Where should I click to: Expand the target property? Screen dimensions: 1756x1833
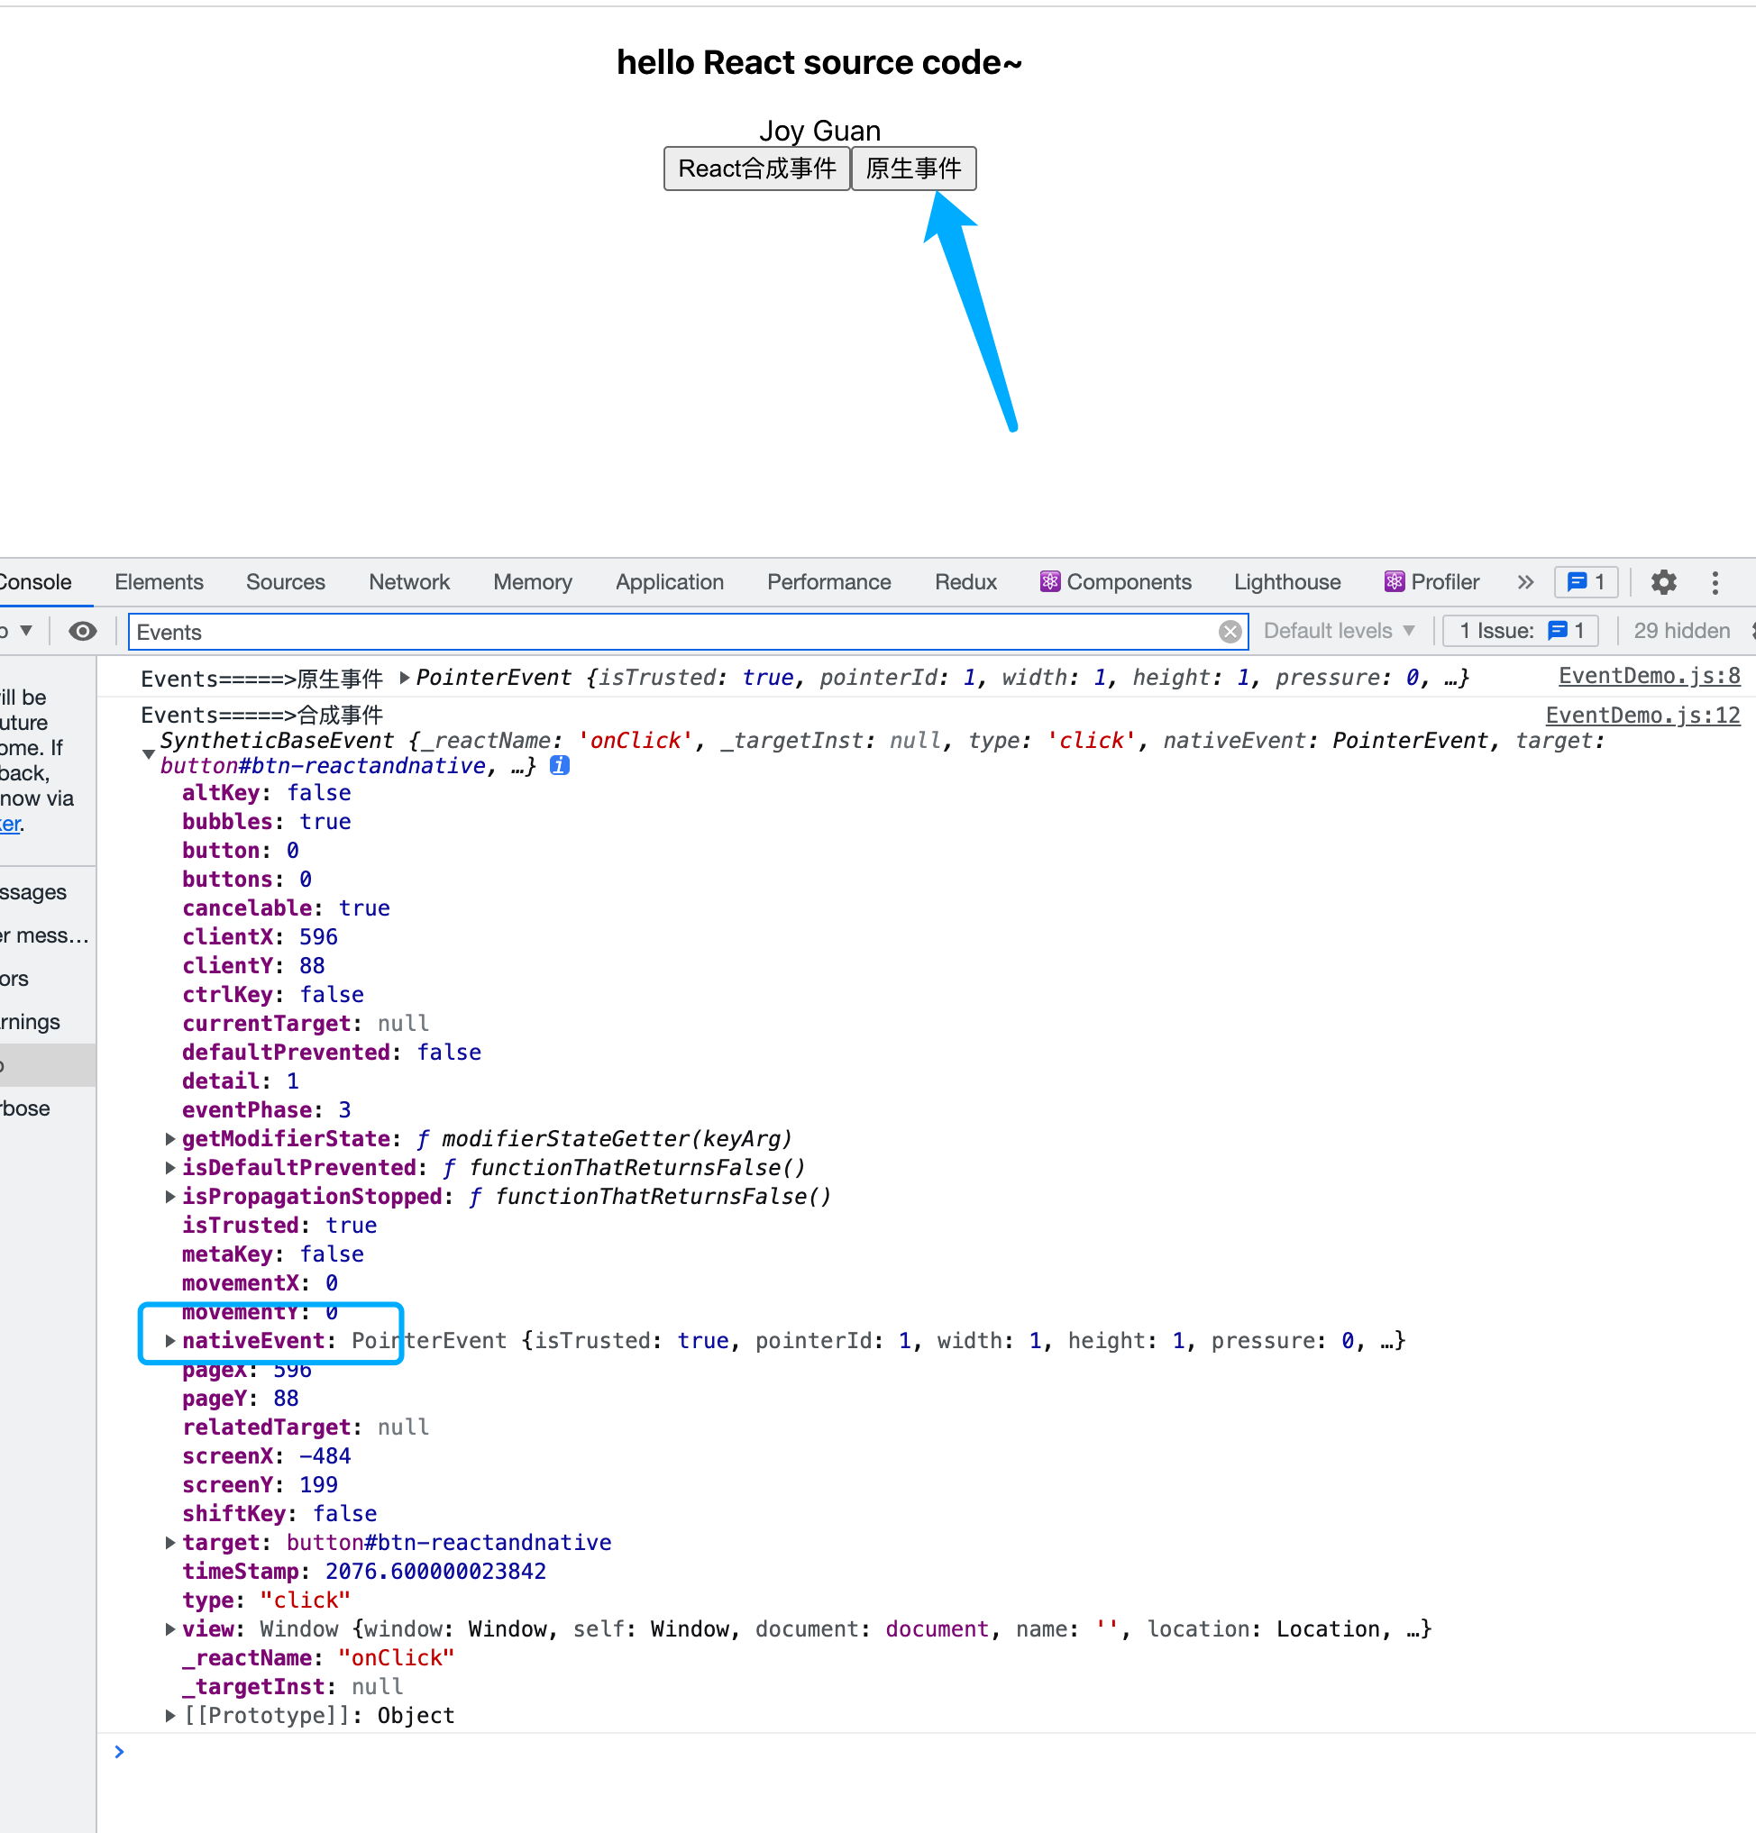click(170, 1542)
